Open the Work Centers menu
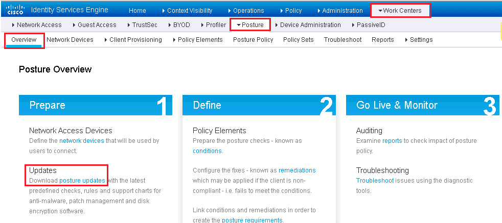Image resolution: width=502 pixels, height=223 pixels. coord(400,11)
